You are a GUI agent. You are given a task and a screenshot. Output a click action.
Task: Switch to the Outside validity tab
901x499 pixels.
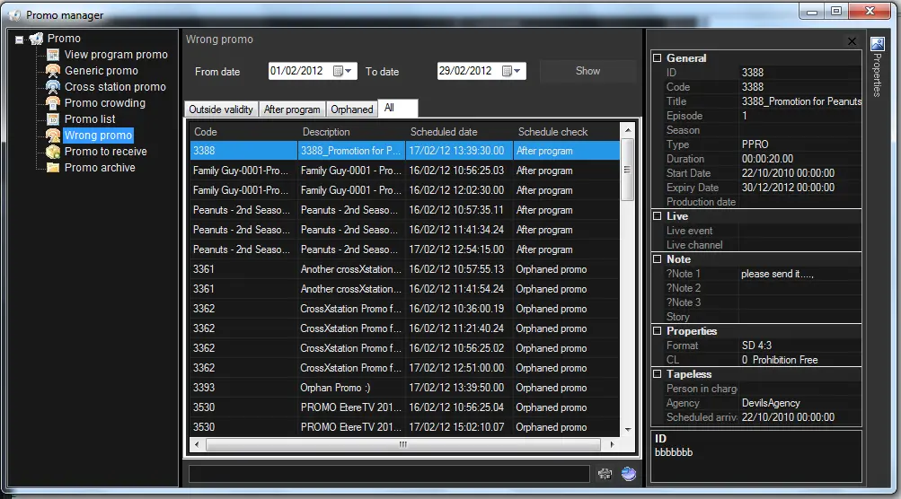point(220,109)
